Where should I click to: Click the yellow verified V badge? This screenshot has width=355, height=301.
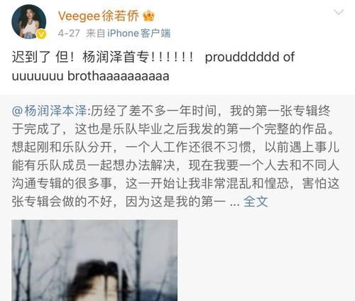[41, 34]
